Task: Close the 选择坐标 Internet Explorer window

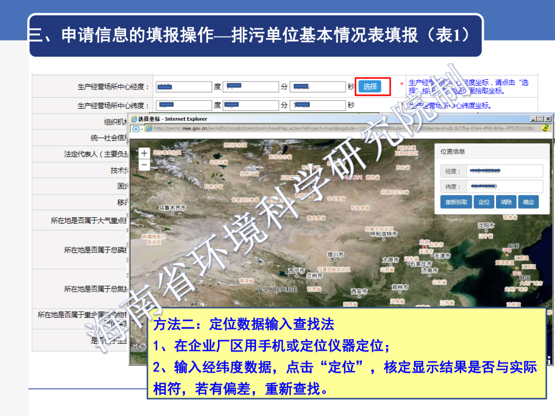Action: click(x=548, y=119)
